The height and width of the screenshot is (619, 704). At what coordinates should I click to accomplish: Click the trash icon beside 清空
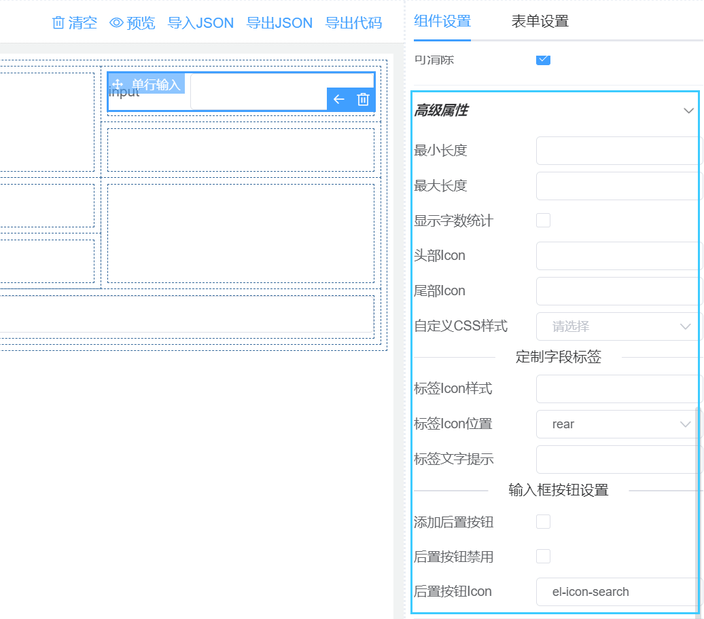(58, 23)
